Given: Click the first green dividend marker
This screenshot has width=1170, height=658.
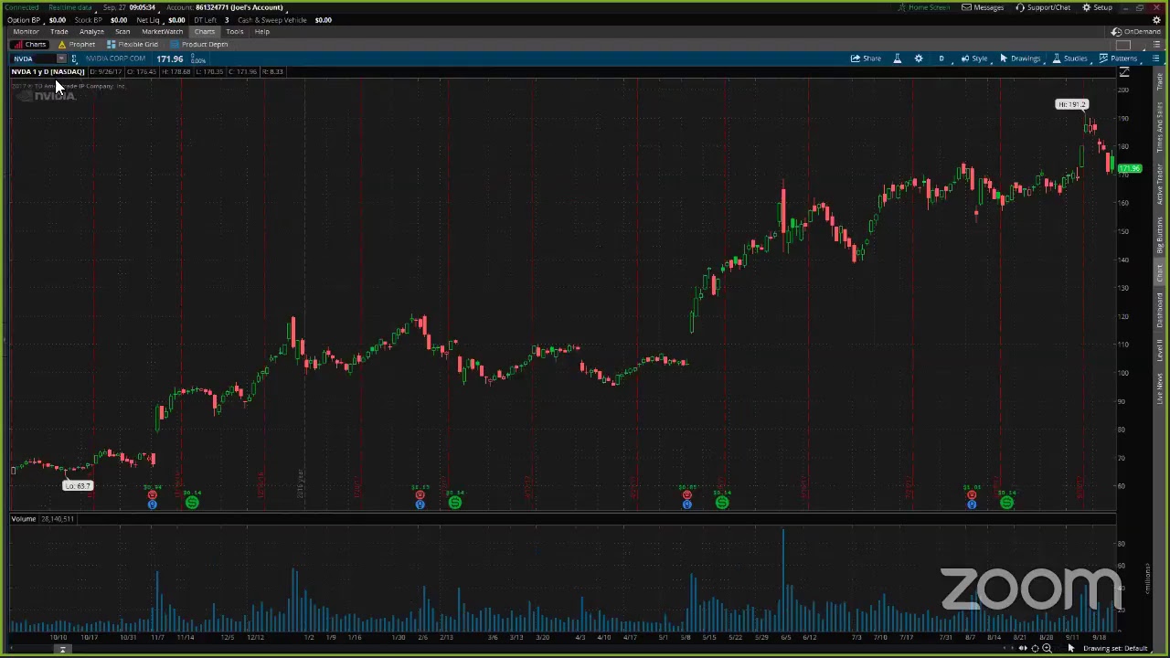Looking at the screenshot, I should (192, 503).
